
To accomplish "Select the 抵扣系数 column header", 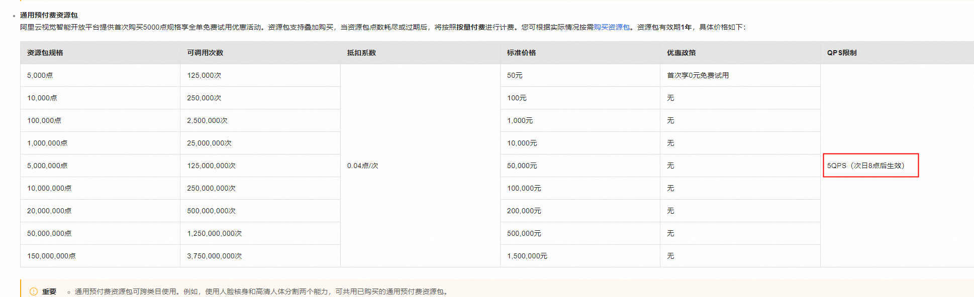I will [x=420, y=53].
